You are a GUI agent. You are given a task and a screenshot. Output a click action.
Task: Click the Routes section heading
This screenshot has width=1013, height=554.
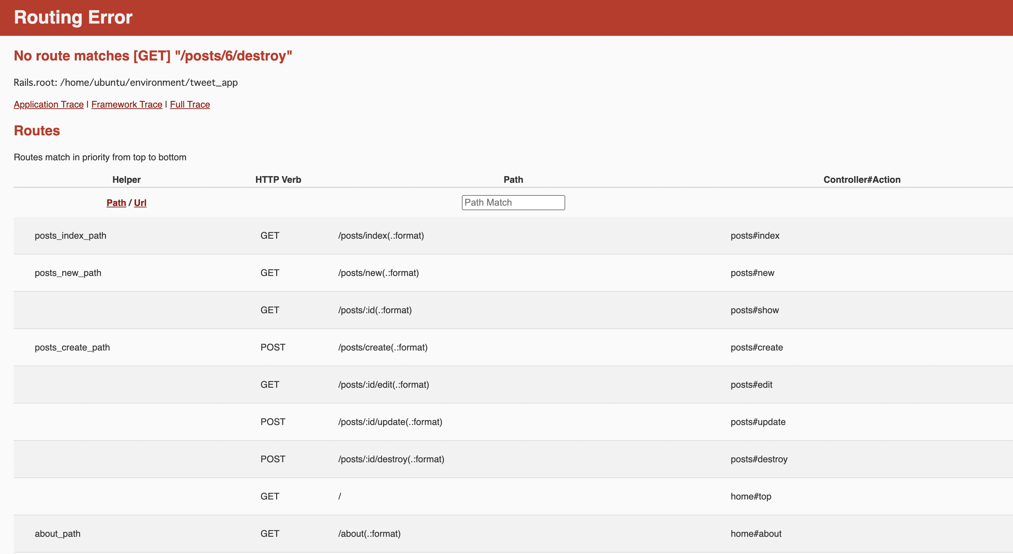tap(37, 130)
